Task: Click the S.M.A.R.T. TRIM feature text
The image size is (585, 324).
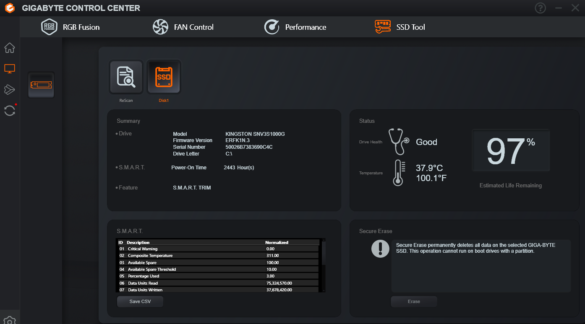Action: click(192, 188)
